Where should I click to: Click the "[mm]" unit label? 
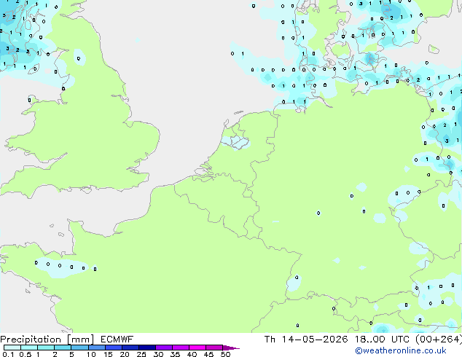pos(81,340)
